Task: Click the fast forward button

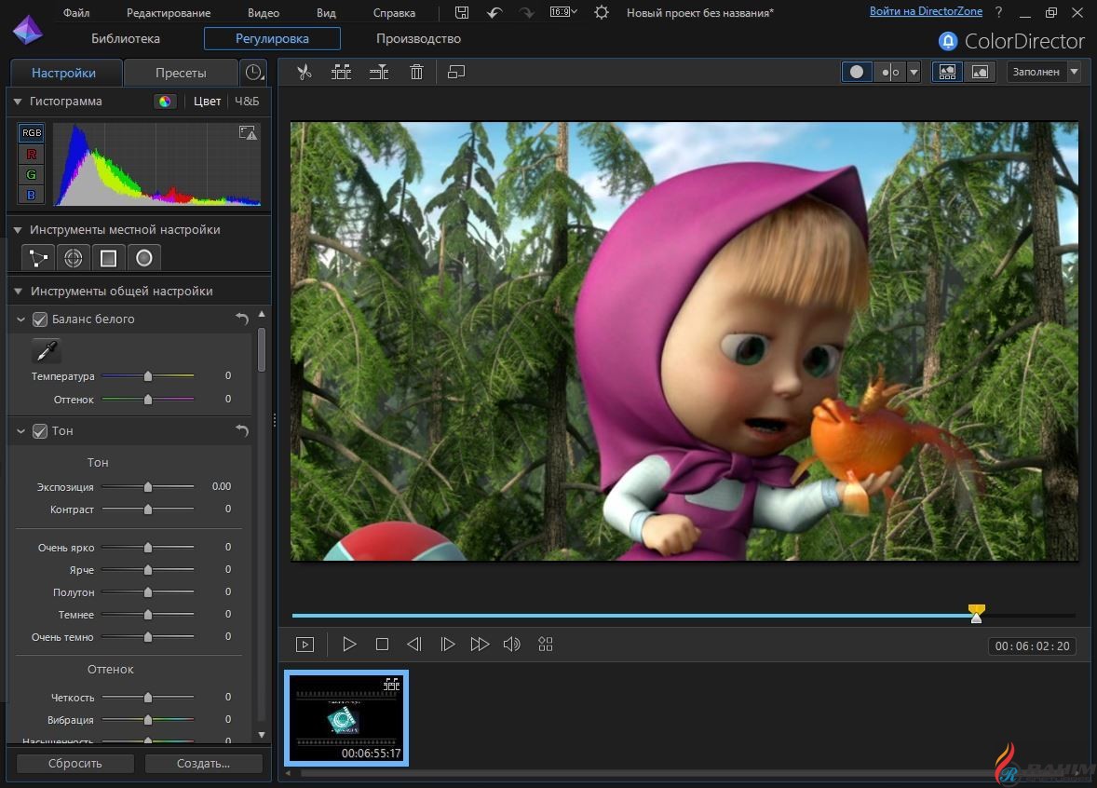Action: (480, 644)
